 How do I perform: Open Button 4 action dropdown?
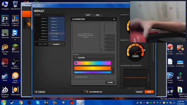coord(56,27)
